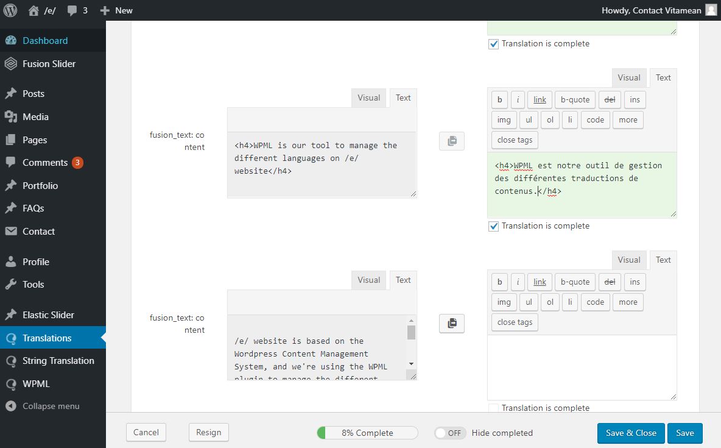The height and width of the screenshot is (448, 721).
Task: Click the Tools wrench icon
Action: click(10, 284)
